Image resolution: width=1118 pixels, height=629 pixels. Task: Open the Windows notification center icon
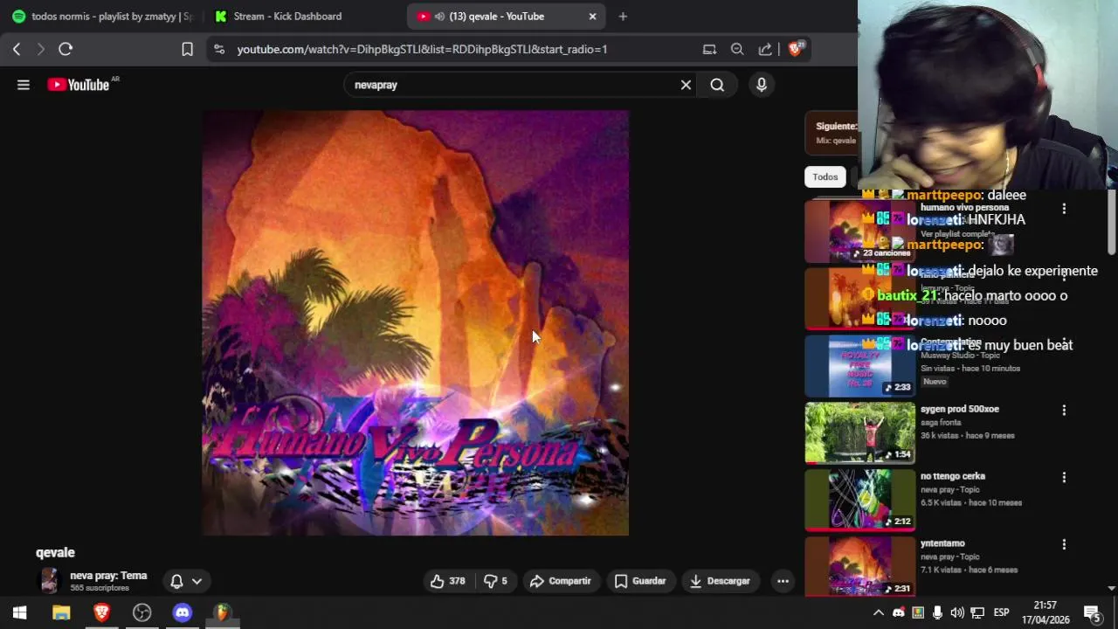[x=1092, y=612]
